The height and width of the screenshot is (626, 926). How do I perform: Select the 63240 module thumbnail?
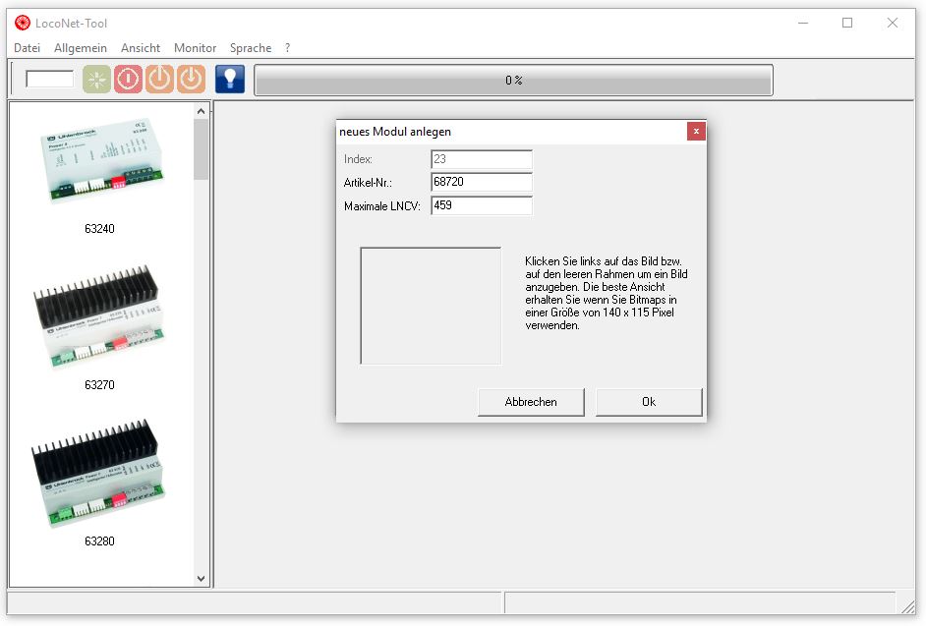(101, 160)
